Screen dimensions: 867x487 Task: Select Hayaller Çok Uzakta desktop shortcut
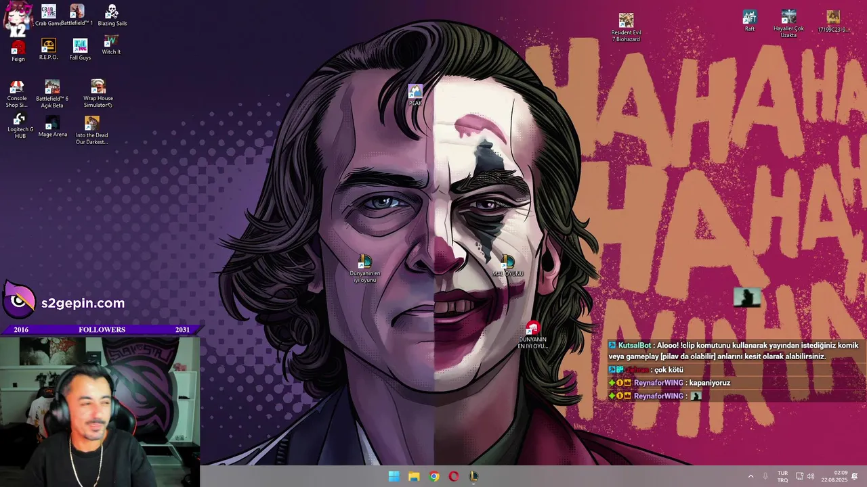pyautogui.click(x=788, y=24)
